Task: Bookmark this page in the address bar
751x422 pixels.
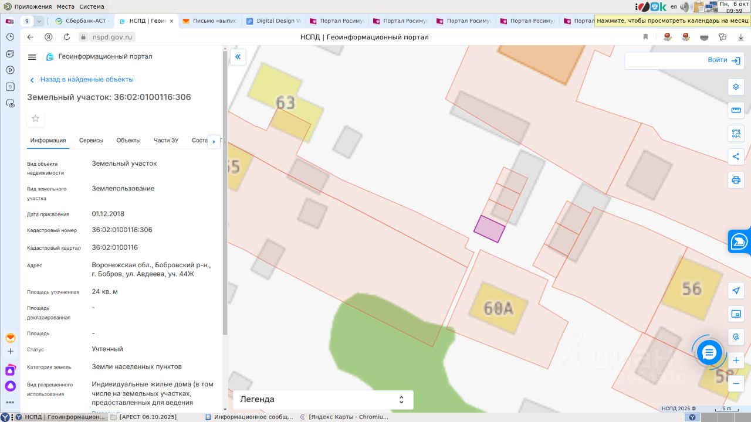Action: pyautogui.click(x=645, y=37)
